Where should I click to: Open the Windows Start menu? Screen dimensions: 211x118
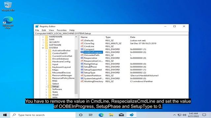point(5,115)
